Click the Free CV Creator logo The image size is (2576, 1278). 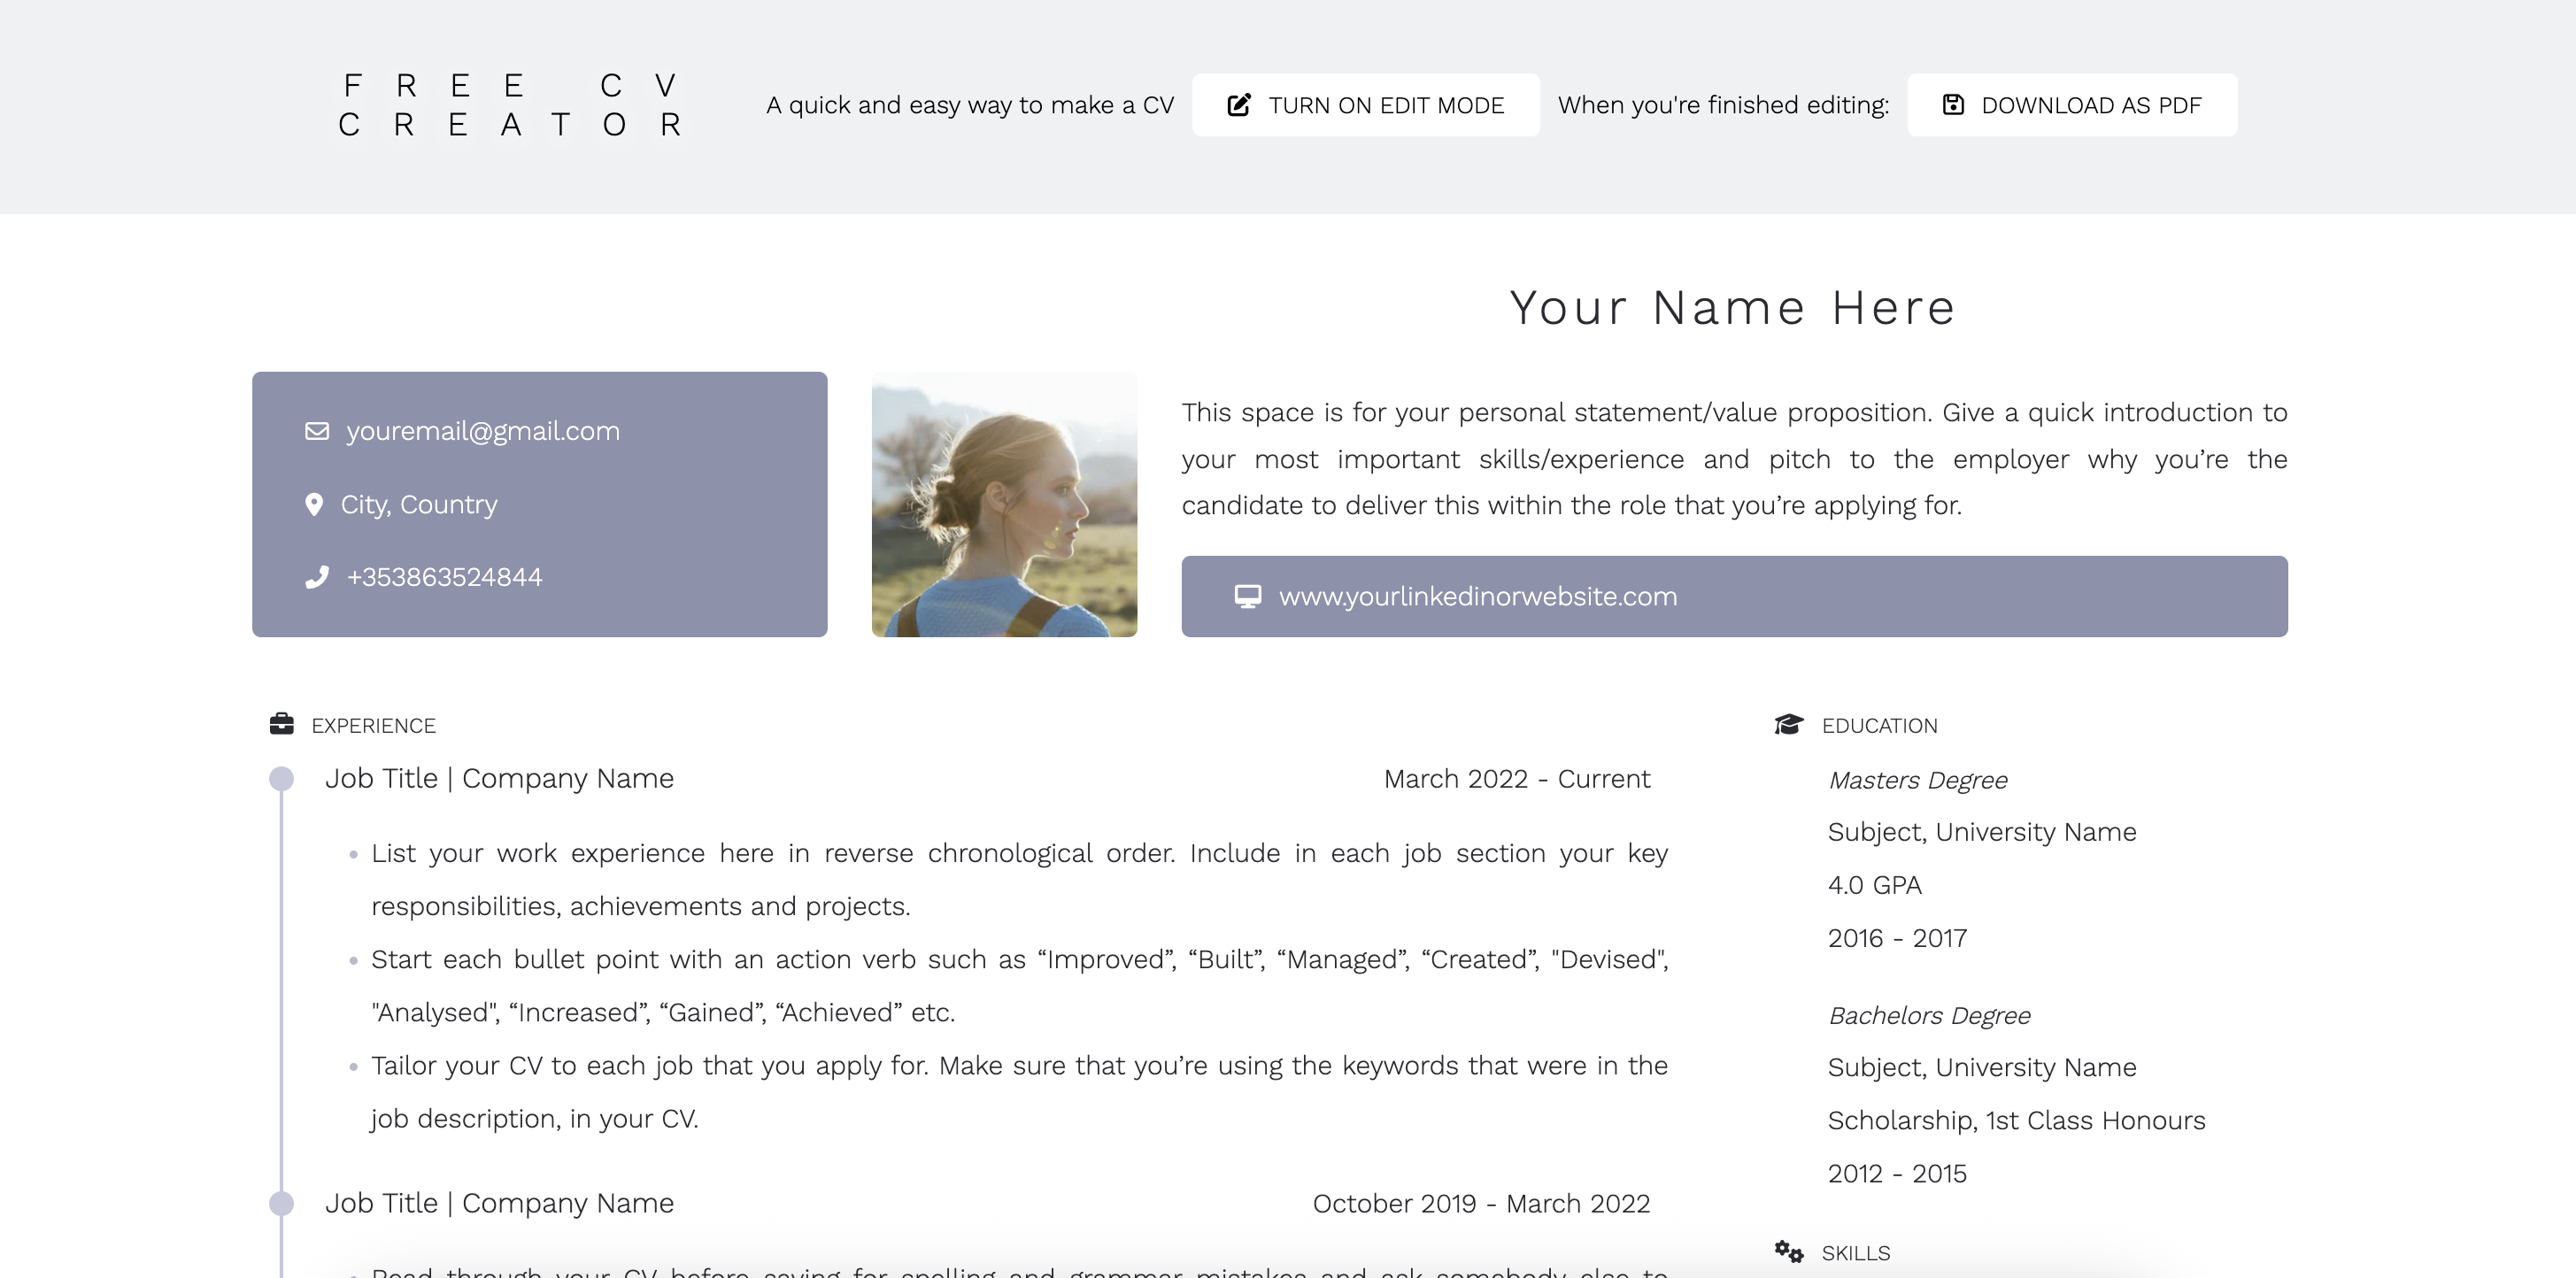(x=510, y=104)
